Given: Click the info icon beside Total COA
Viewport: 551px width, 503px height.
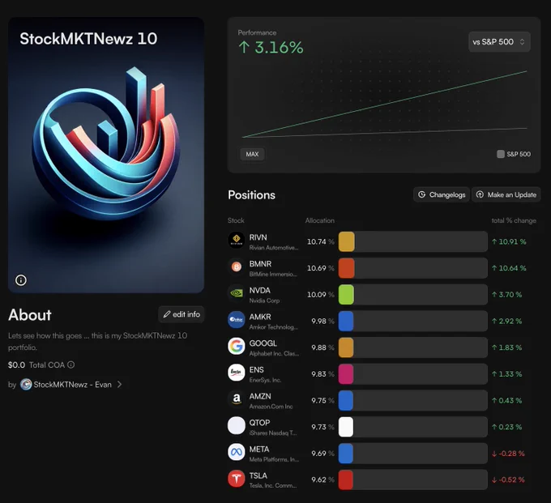Looking at the screenshot, I should pos(71,365).
